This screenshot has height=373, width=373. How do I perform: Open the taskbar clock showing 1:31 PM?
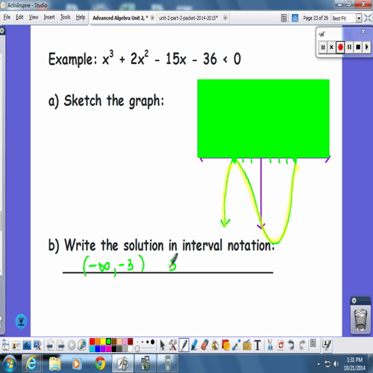(354, 364)
